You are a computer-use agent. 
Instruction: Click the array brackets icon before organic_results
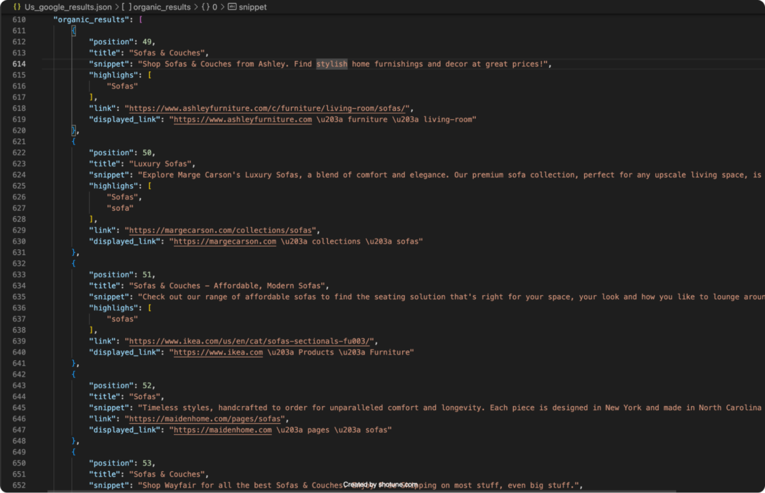[127, 7]
